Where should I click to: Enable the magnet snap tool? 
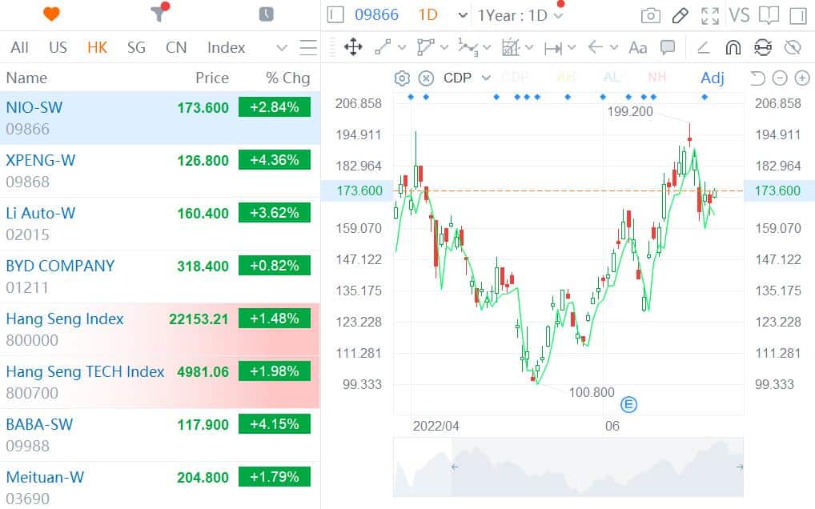[733, 48]
